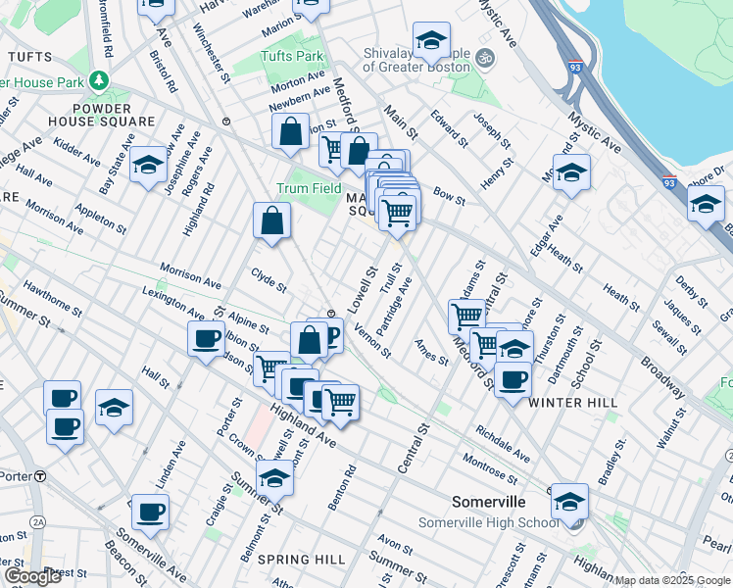Click the Google logo
This screenshot has width=733, height=588.
(32, 576)
